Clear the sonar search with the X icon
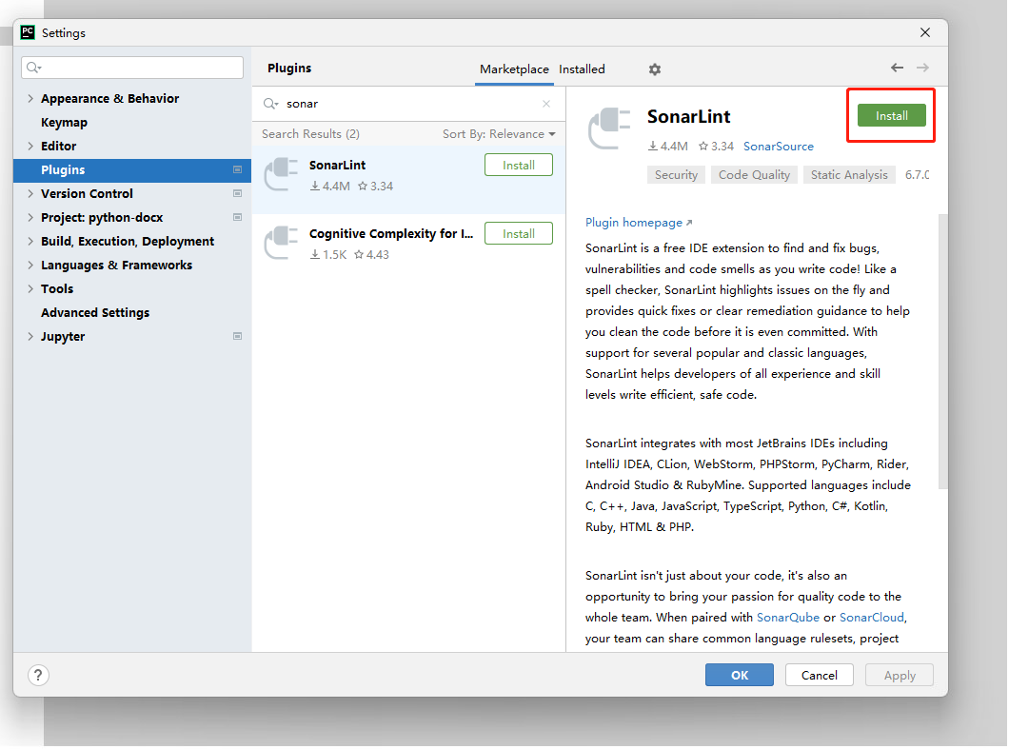This screenshot has height=749, width=1009. pyautogui.click(x=546, y=104)
